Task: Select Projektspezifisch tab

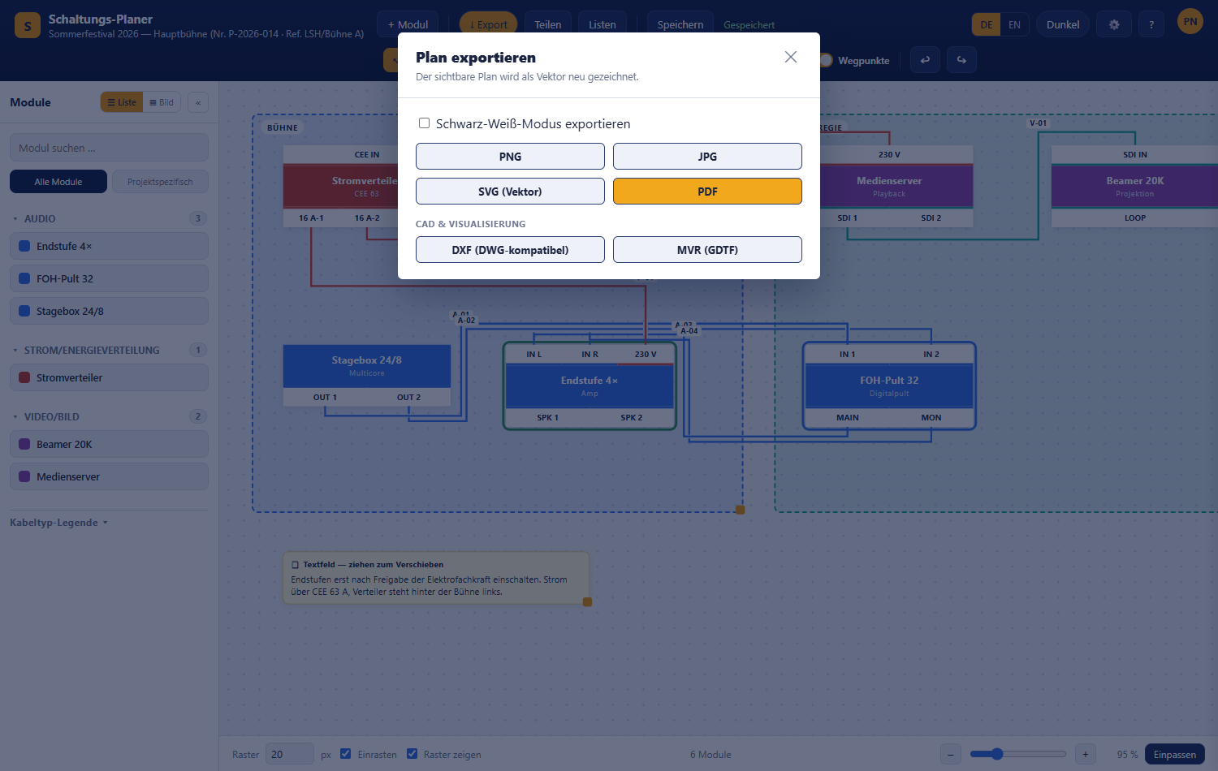Action: coord(160,182)
